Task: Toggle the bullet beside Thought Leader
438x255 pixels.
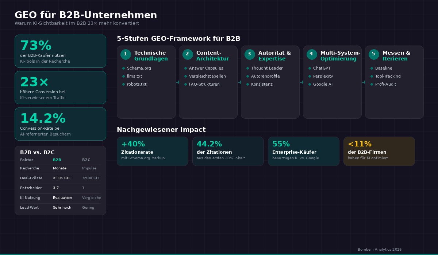Action: click(248, 68)
